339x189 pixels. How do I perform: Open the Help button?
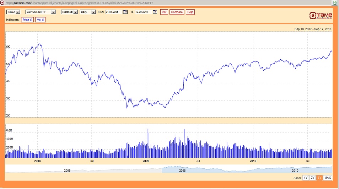tap(190, 12)
